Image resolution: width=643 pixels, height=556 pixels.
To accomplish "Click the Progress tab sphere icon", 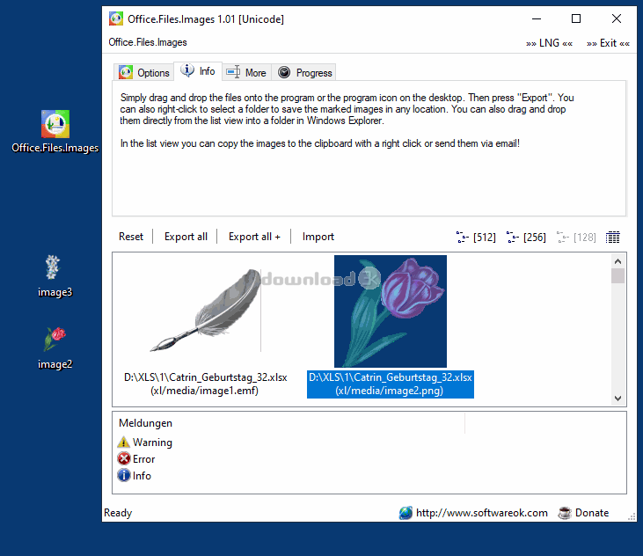I will [x=284, y=72].
